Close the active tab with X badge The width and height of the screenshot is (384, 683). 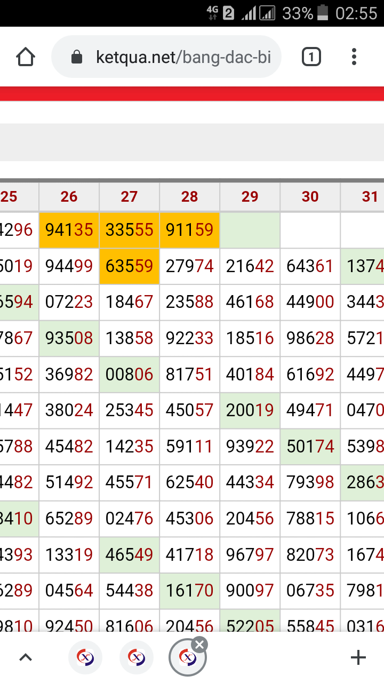(x=199, y=645)
